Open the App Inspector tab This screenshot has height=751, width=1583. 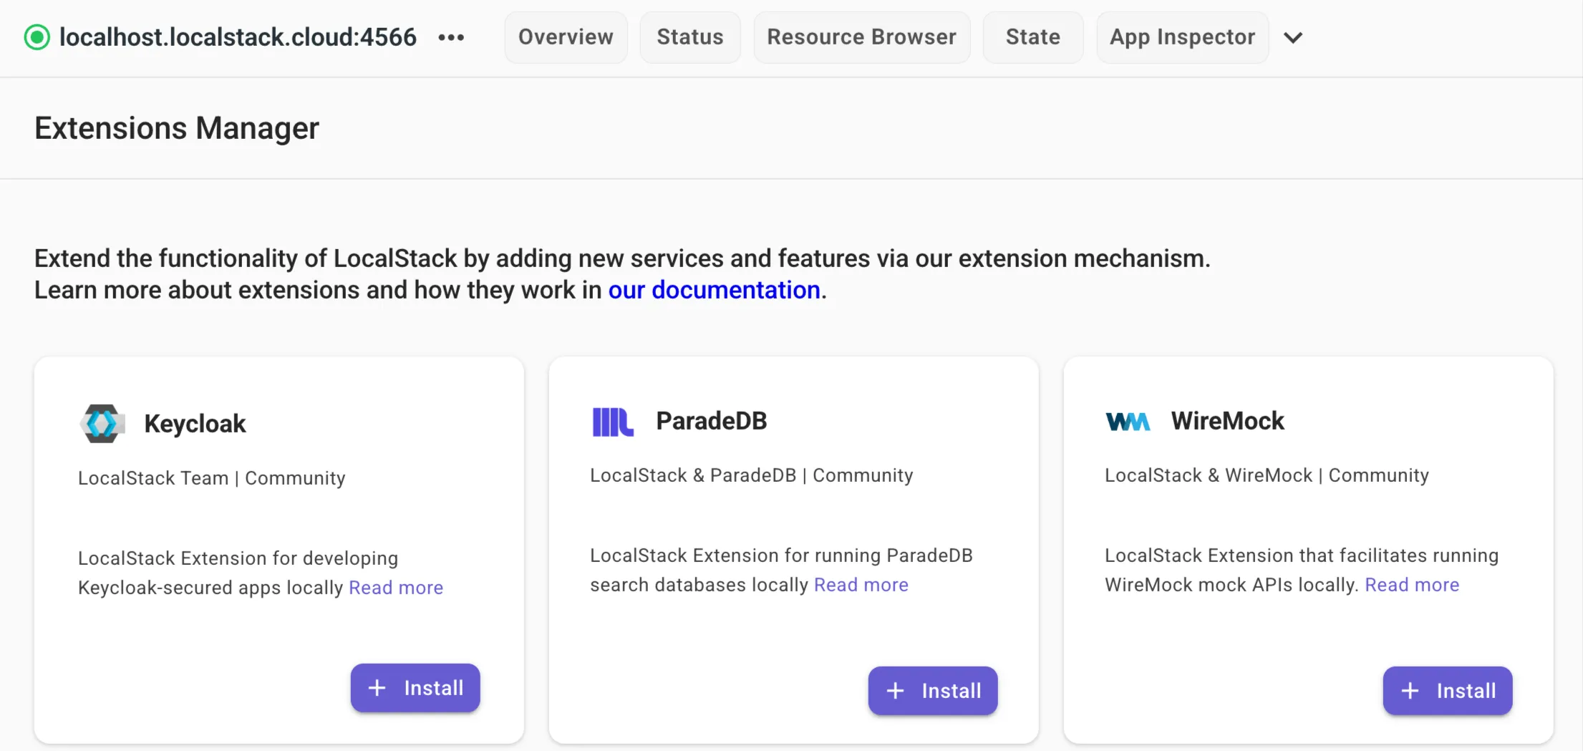click(1181, 37)
